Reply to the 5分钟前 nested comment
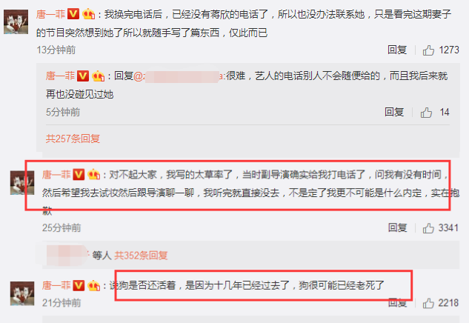The image size is (469, 323). click(x=394, y=112)
